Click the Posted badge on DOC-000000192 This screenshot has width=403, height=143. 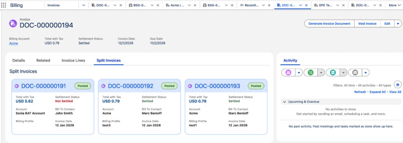pos(169,86)
